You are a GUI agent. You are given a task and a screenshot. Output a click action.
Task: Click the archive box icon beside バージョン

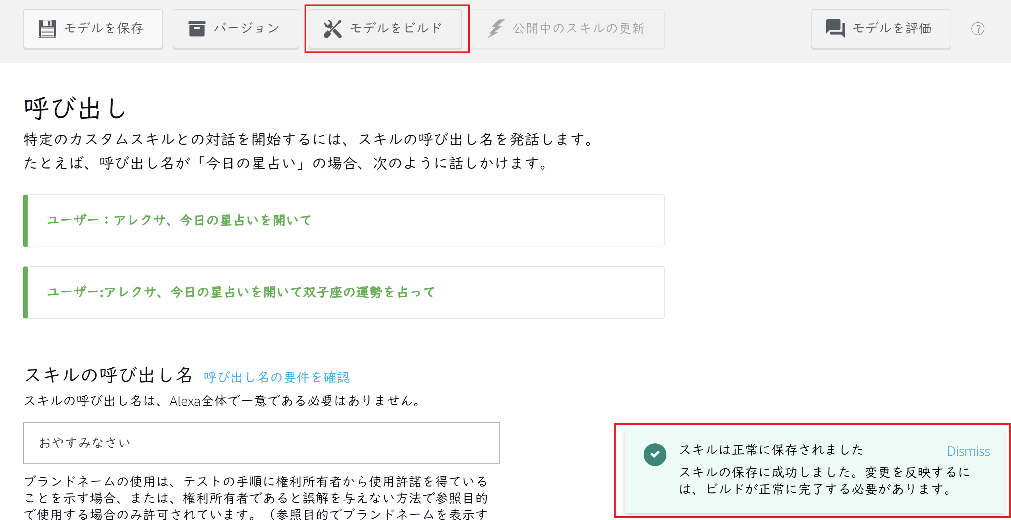(x=196, y=29)
